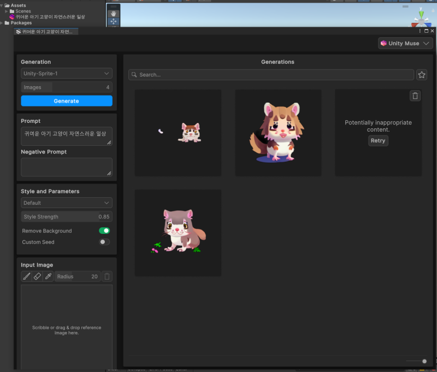437x372 pixels.
Task: Select the scribble brush tool
Action: (26, 276)
